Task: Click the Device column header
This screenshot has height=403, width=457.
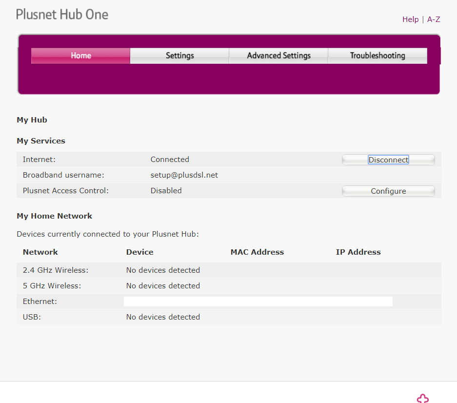Action: 139,252
